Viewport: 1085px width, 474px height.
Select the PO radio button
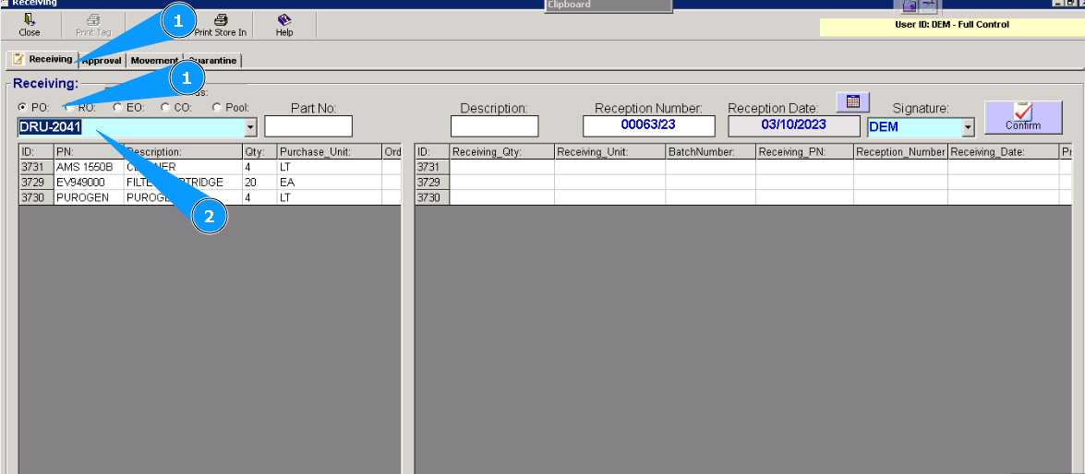23,107
